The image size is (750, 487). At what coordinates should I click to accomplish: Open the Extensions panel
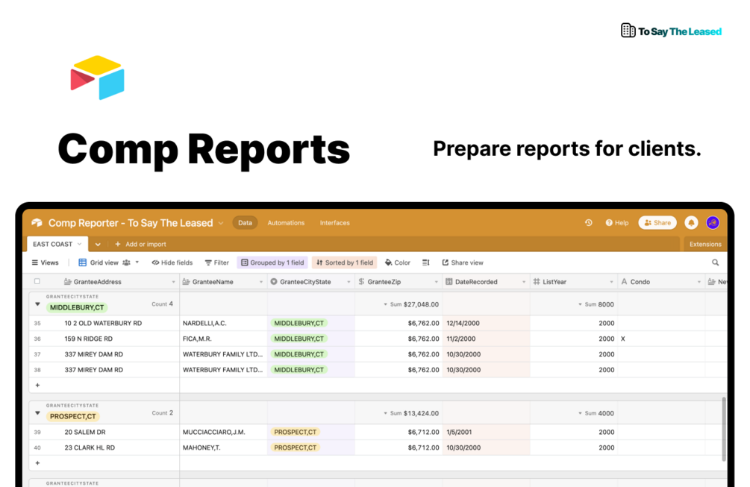pos(705,244)
